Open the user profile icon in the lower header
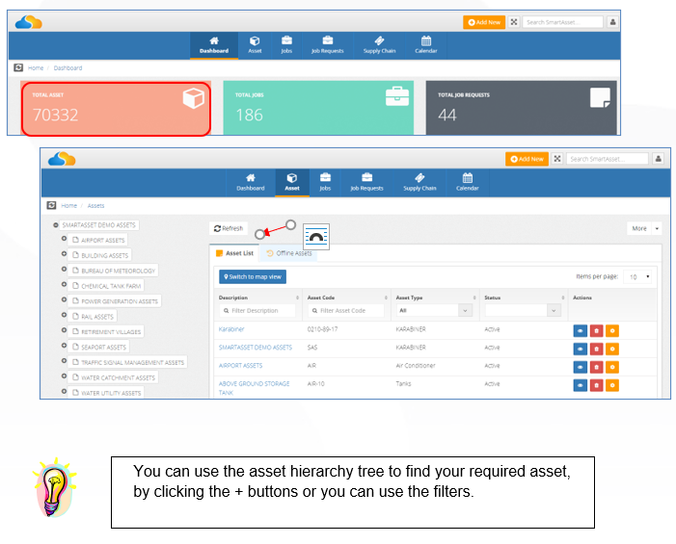 pyautogui.click(x=659, y=159)
